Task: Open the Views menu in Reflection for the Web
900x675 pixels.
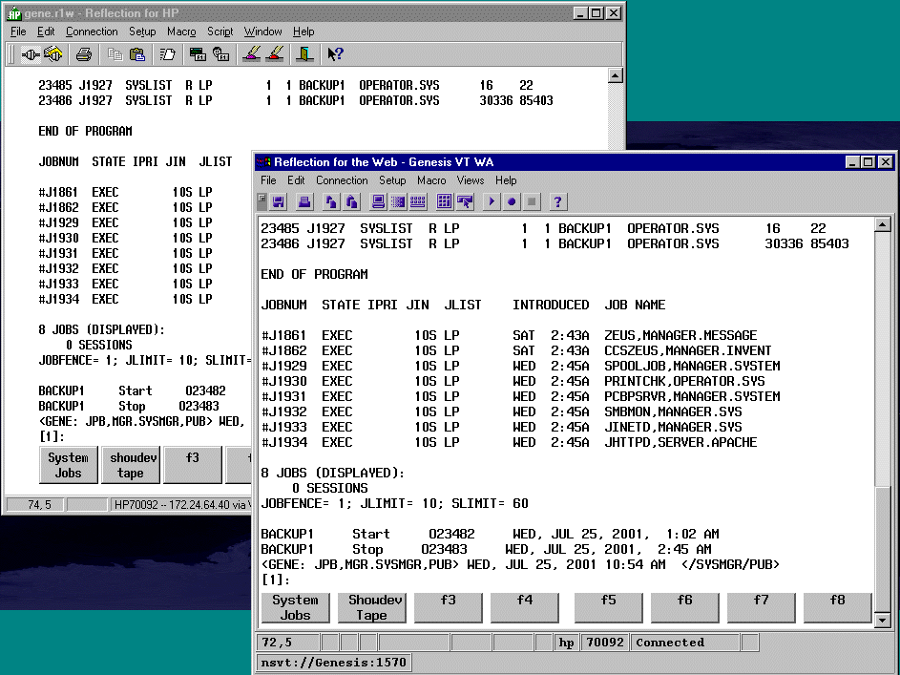Action: 471,180
